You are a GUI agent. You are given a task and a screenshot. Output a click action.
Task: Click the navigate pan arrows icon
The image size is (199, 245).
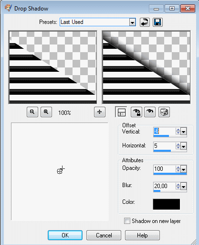click(100, 112)
